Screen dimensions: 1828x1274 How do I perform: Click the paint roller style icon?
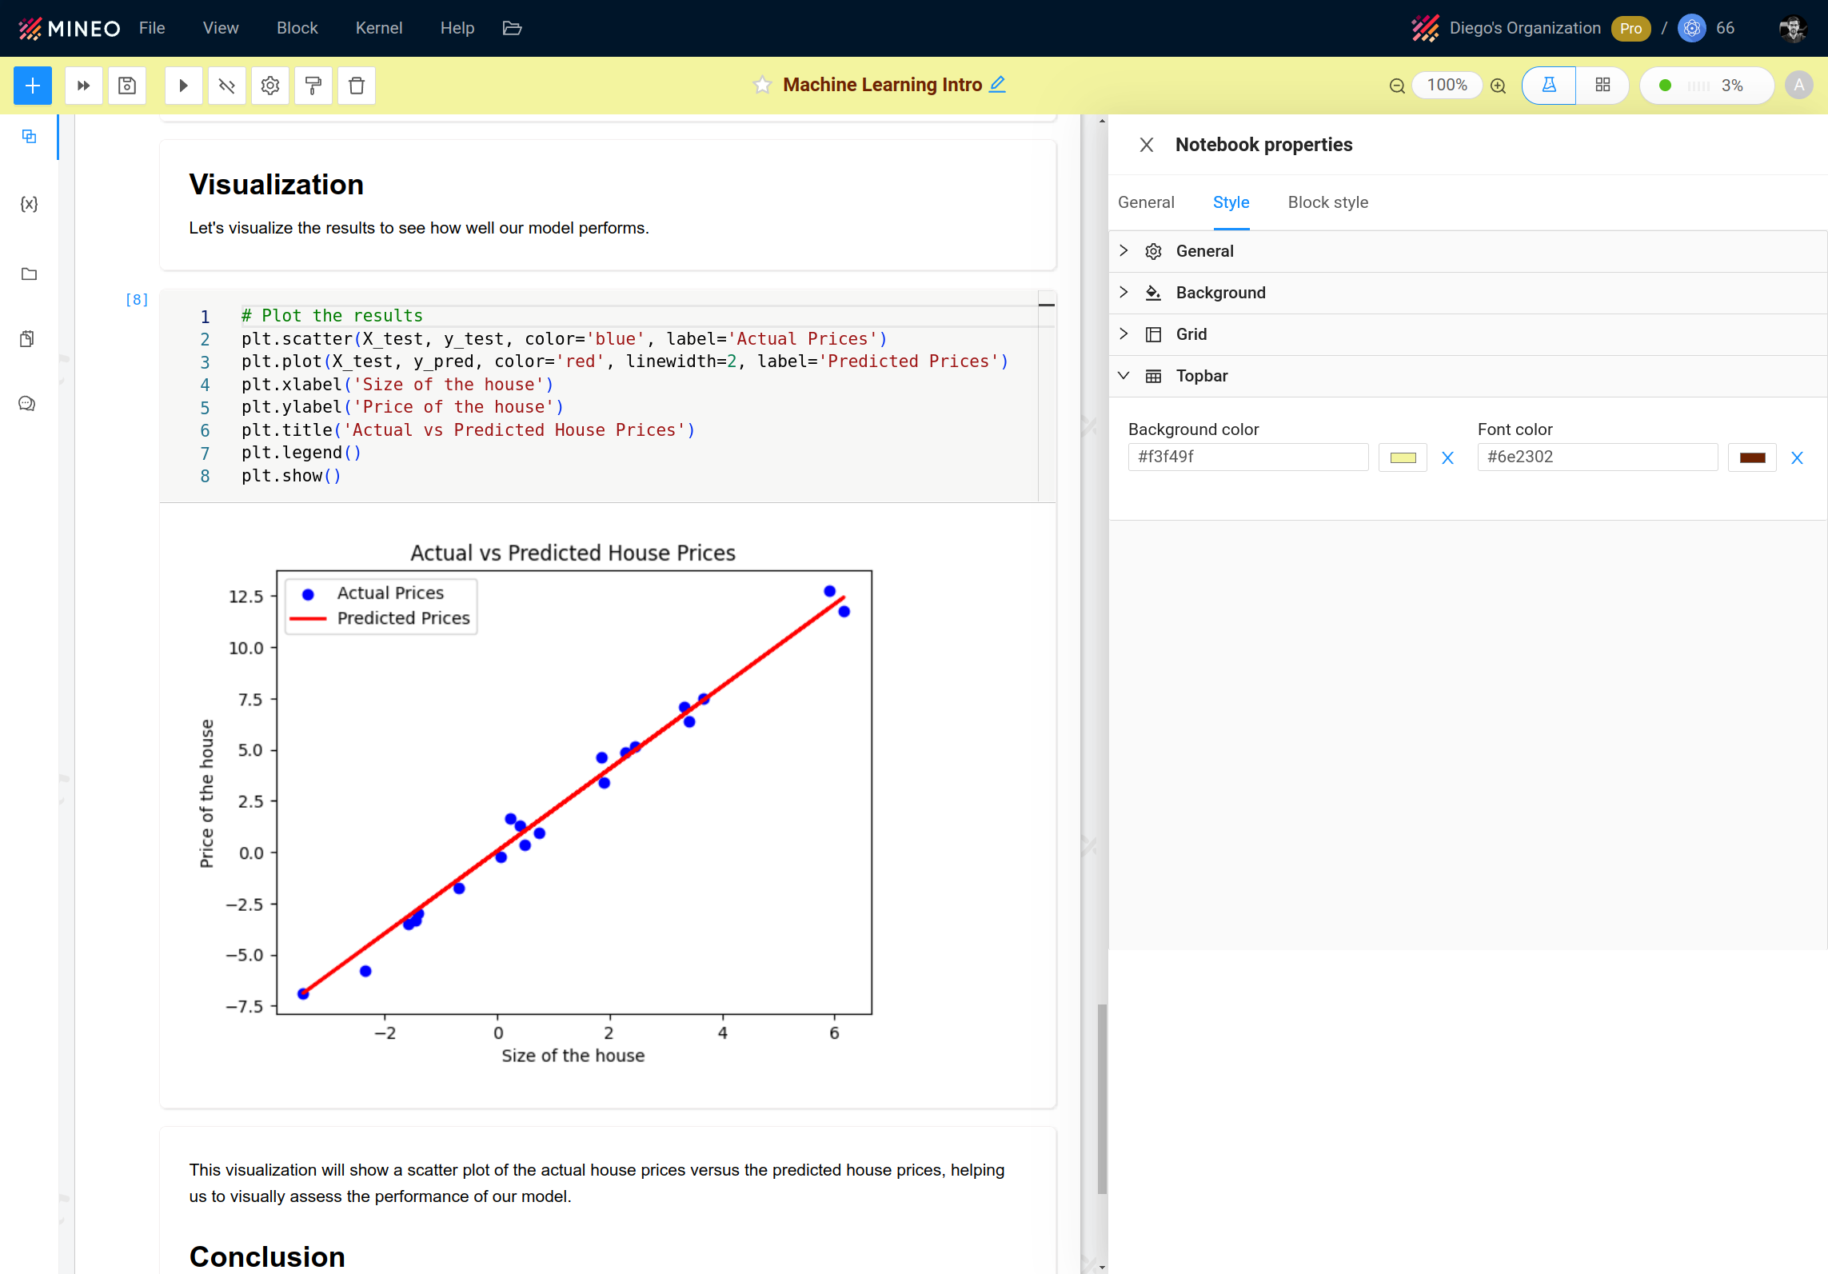pyautogui.click(x=313, y=86)
